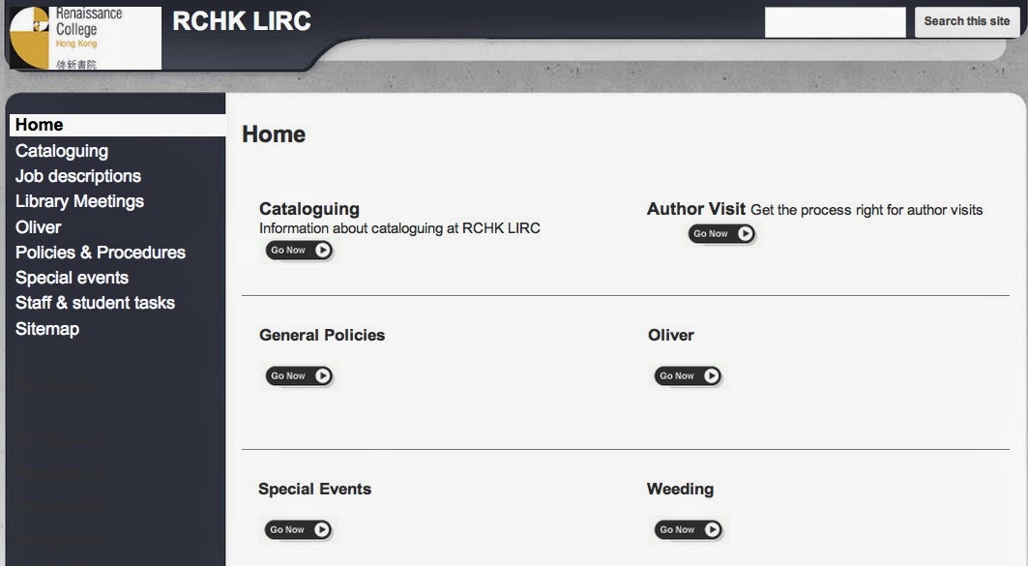
Task: Click Go Now button under Oliver heading
Action: point(688,375)
